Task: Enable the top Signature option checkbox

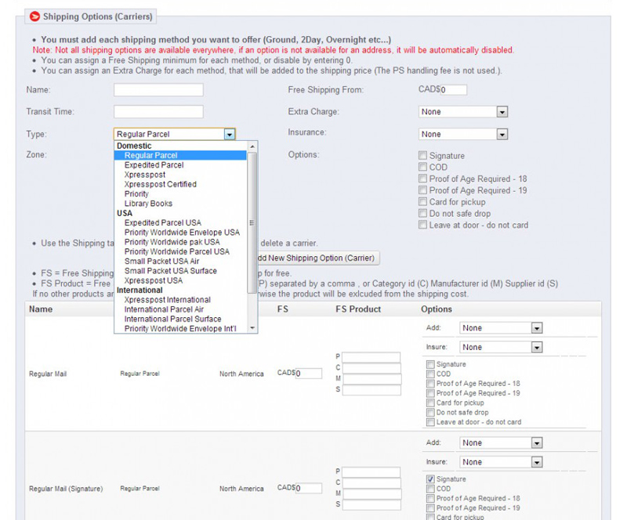Action: pos(422,155)
